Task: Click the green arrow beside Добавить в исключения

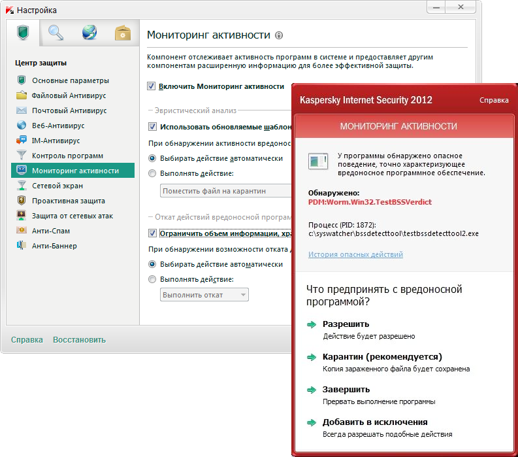Action: (x=312, y=422)
